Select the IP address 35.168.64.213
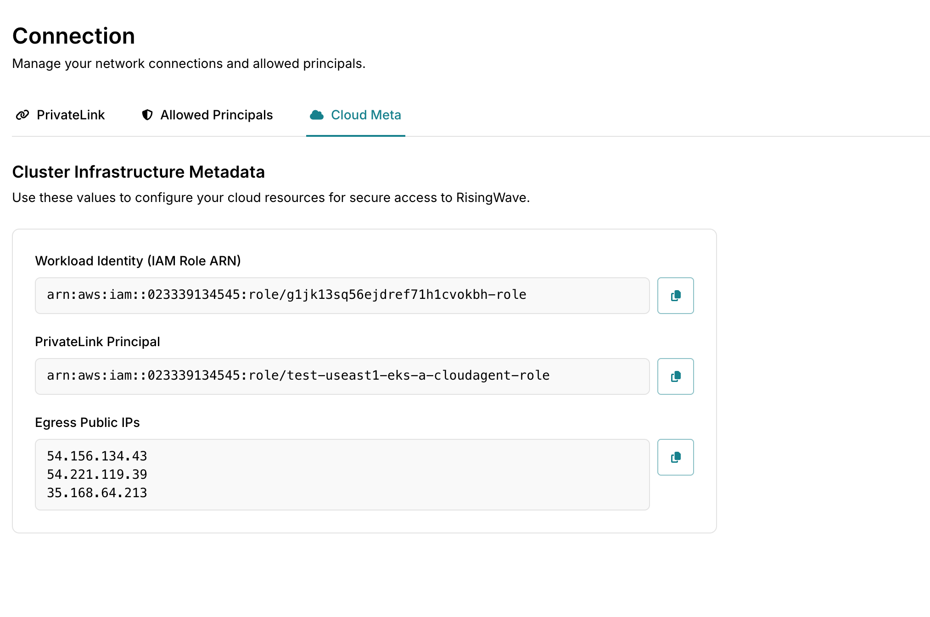The image size is (930, 617). 97,493
